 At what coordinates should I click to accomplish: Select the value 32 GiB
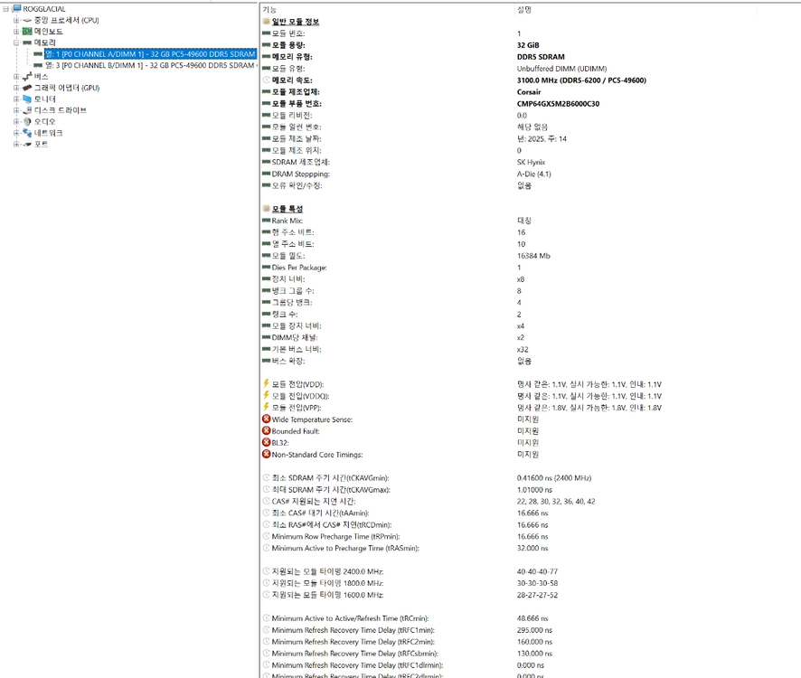pos(528,45)
